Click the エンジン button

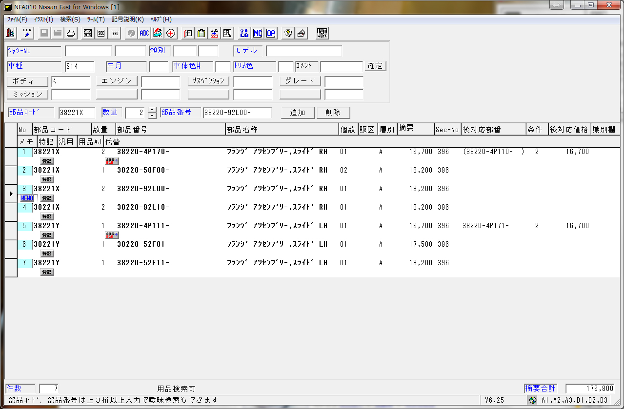click(x=117, y=81)
